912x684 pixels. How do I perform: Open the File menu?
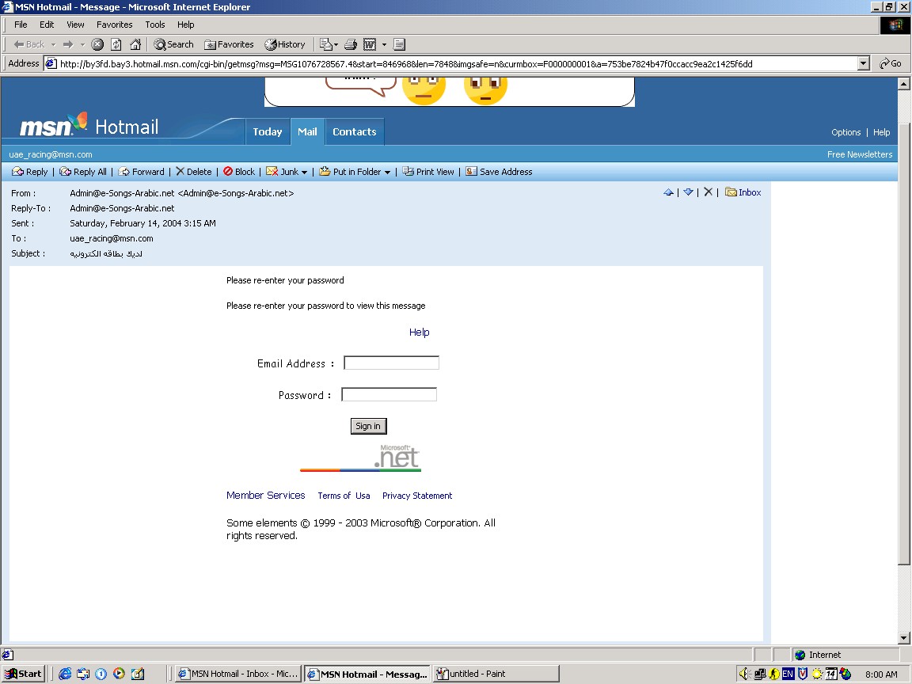[x=21, y=25]
